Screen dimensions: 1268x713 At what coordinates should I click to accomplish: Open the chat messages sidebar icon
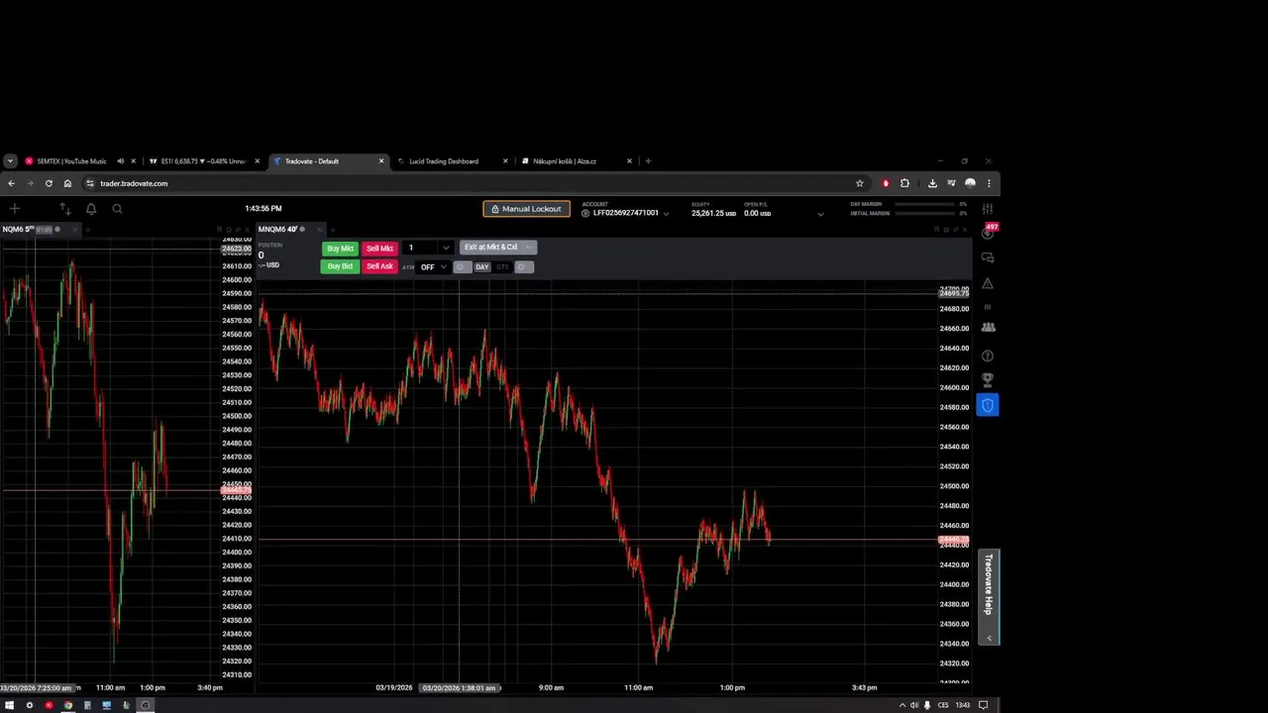point(988,257)
